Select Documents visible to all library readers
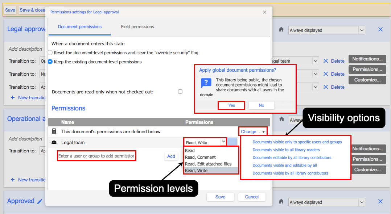The height and width of the screenshot is (214, 391). coord(286,150)
